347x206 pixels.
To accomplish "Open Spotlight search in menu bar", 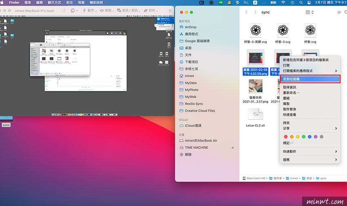I will click(301, 3).
